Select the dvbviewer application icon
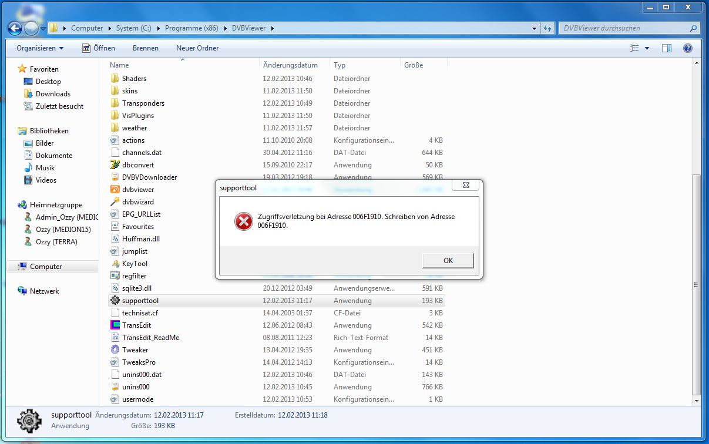This screenshot has height=444, width=709. [115, 190]
